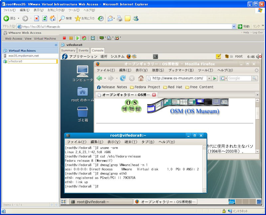This screenshot has height=215, width=266.
Task: Reset the virtual machine
Action: [x=84, y=38]
